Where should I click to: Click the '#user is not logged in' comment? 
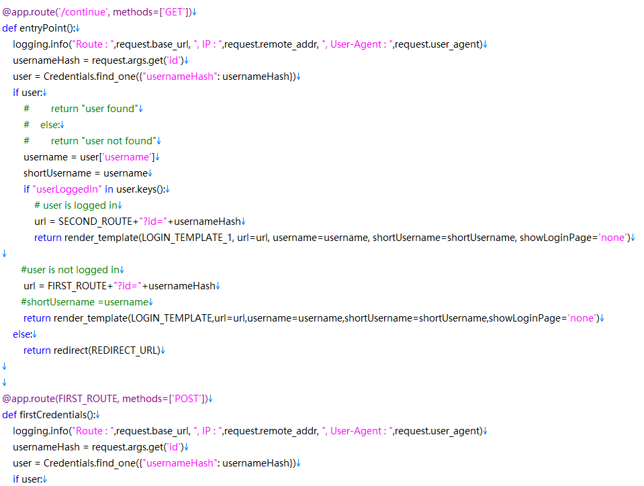click(x=69, y=270)
